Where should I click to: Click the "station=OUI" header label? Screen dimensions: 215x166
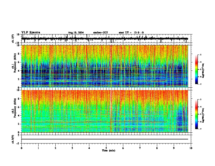100,33
